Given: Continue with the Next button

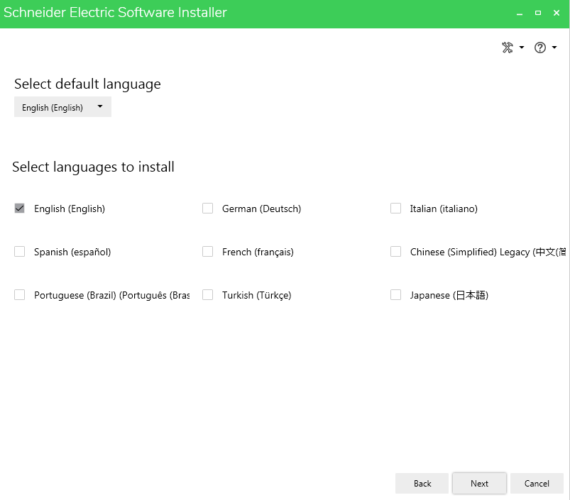Looking at the screenshot, I should coord(479,483).
